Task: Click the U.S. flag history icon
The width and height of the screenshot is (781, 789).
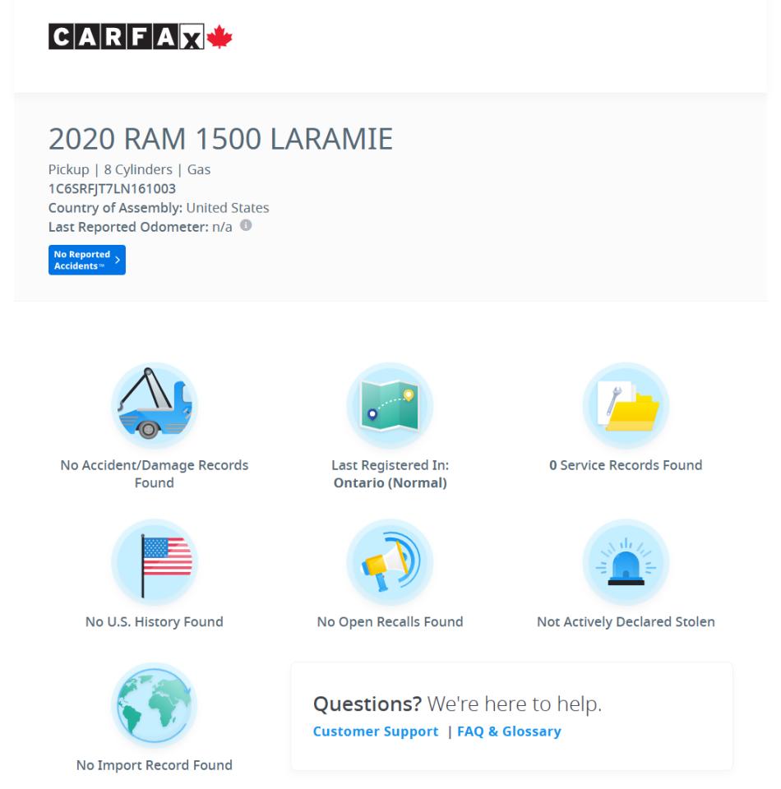Action: click(155, 562)
